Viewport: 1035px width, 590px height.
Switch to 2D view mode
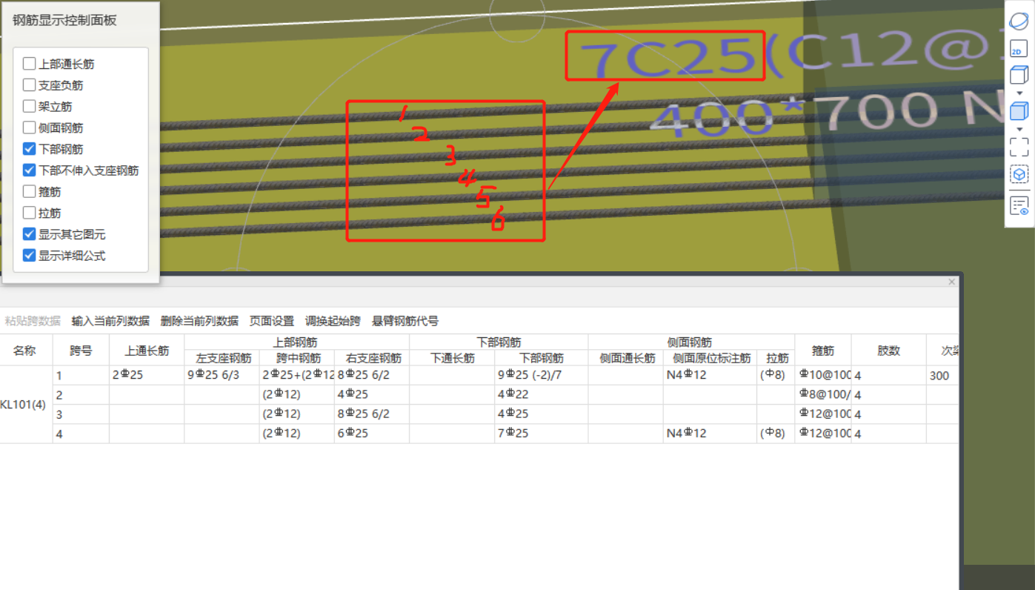(1019, 50)
